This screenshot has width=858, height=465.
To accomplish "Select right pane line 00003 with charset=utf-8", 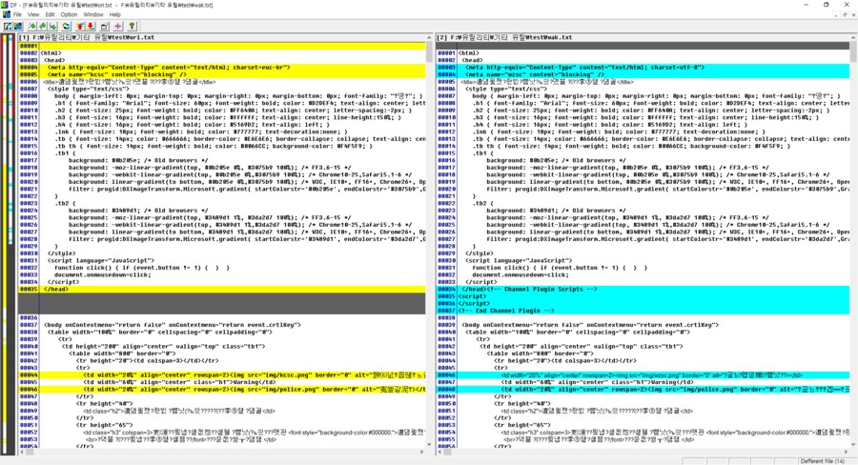I will [643, 68].
